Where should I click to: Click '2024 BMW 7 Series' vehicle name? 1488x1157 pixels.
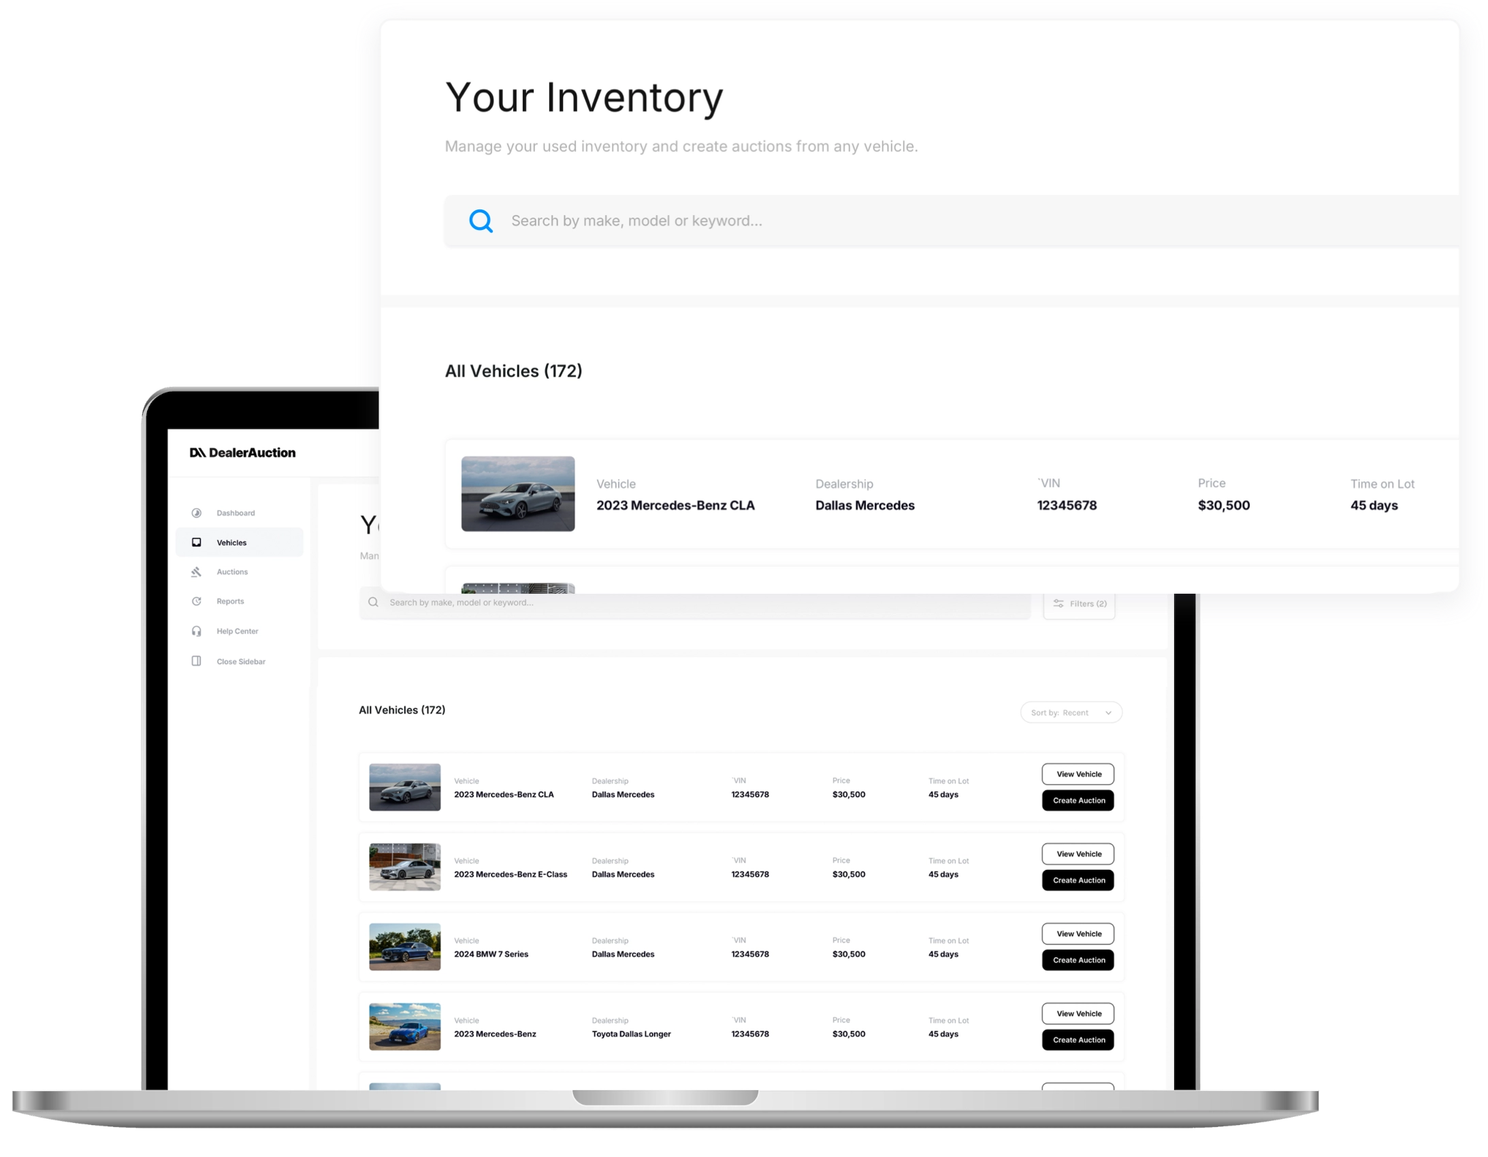(491, 954)
